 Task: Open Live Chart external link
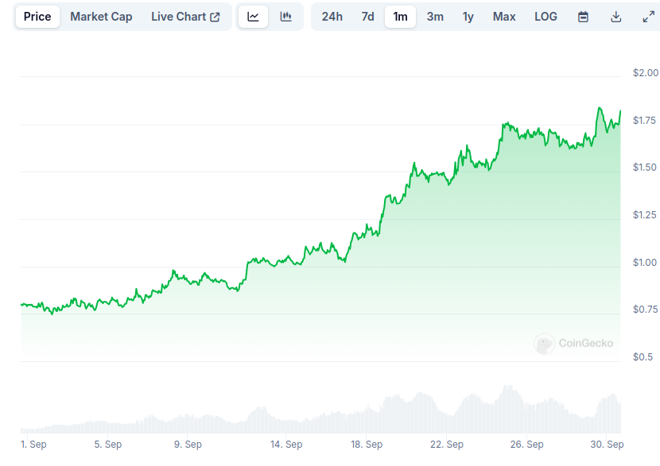(x=185, y=17)
